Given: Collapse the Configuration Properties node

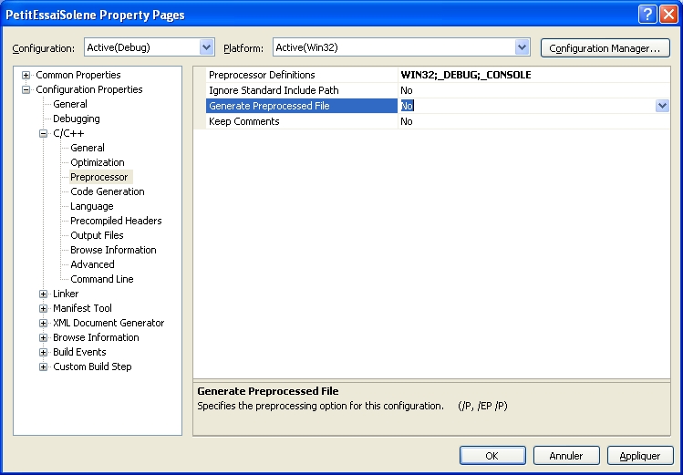Looking at the screenshot, I should coord(26,89).
